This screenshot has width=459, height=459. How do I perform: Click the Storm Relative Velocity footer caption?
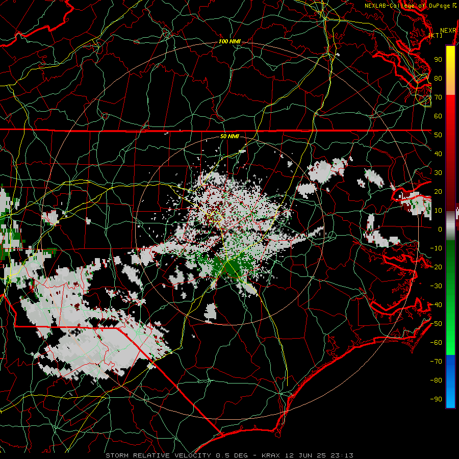click(229, 455)
